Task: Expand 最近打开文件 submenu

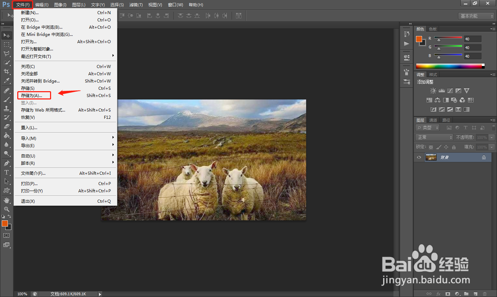Action: point(66,56)
